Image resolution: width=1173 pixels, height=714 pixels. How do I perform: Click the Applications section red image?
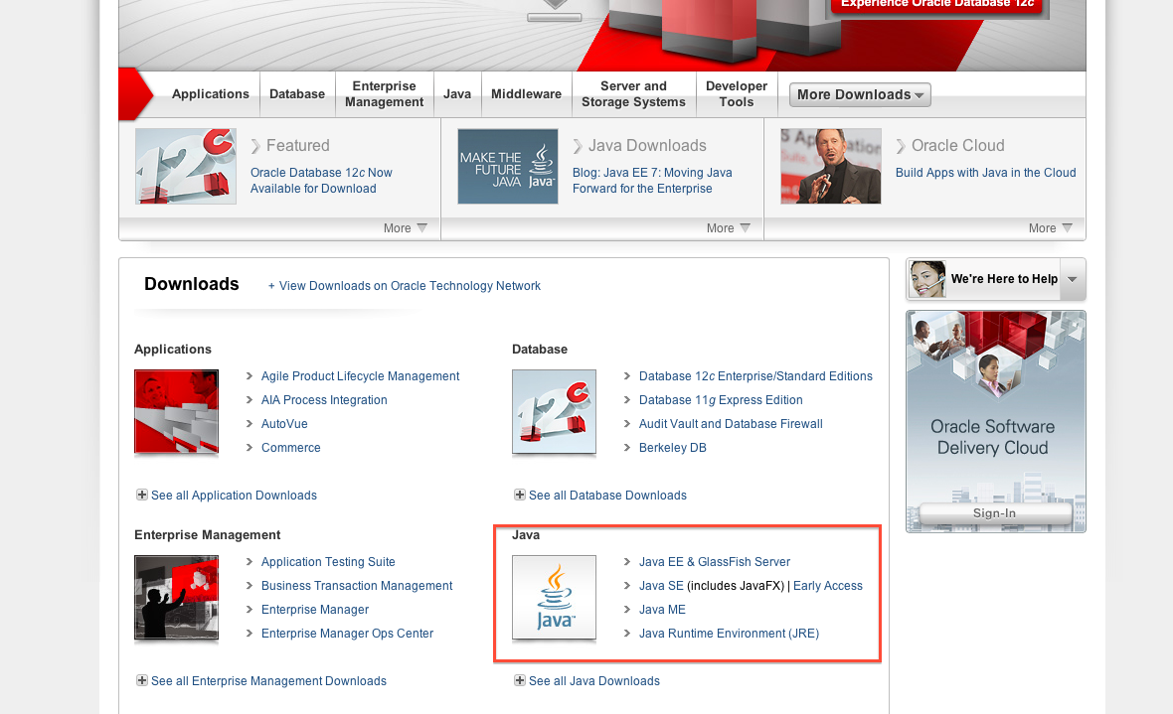click(177, 411)
